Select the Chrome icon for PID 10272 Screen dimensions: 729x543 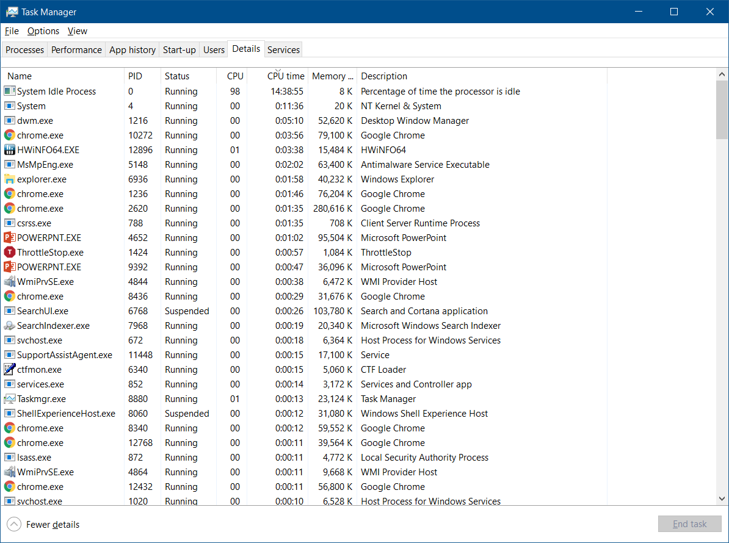click(9, 135)
